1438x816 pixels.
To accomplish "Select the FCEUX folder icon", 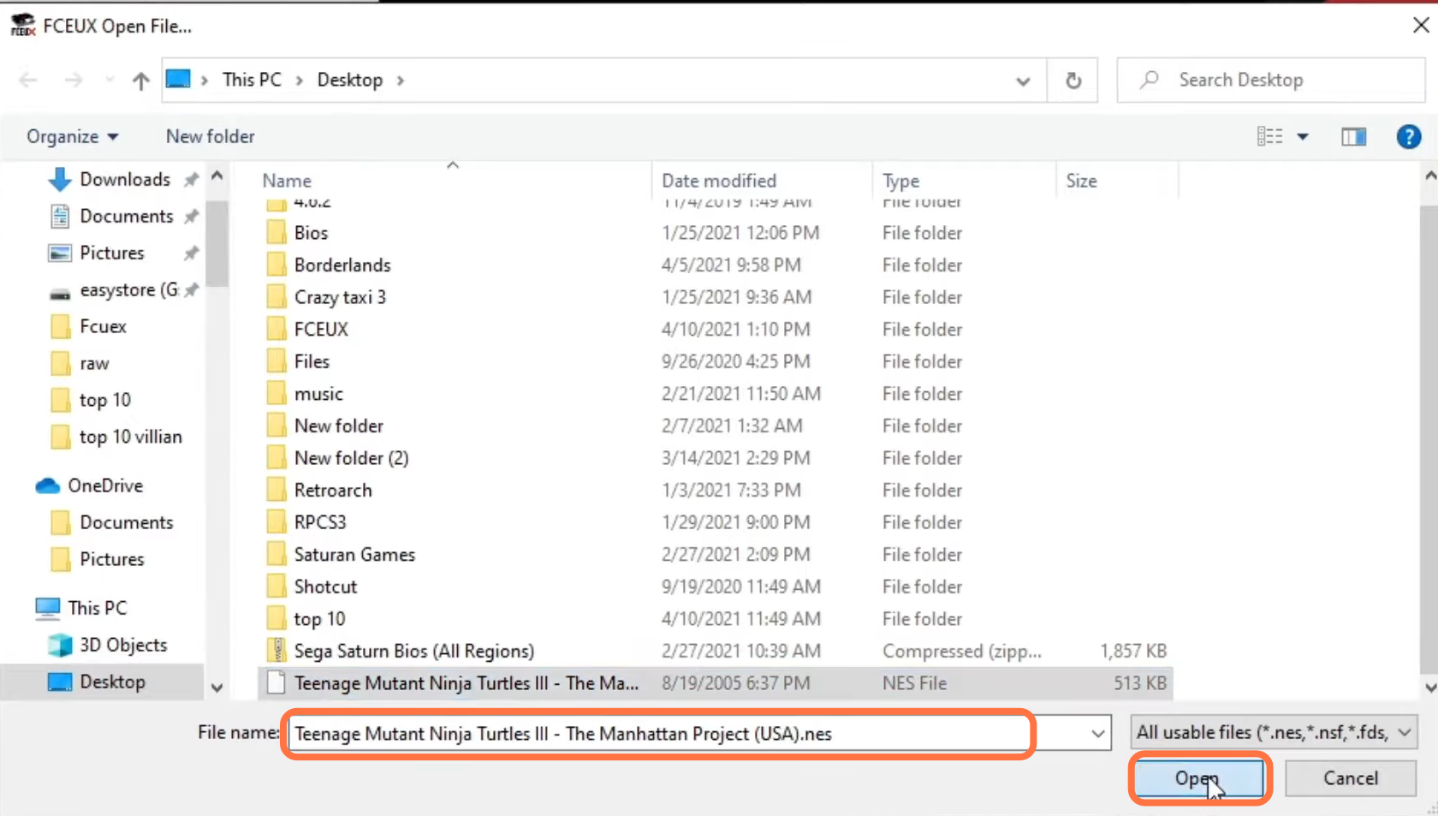I will [276, 329].
